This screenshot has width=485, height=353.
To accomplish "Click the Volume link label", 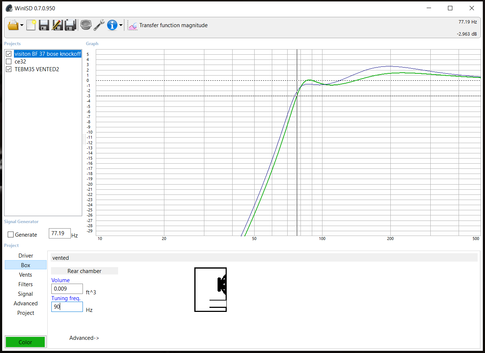I will (61, 280).
